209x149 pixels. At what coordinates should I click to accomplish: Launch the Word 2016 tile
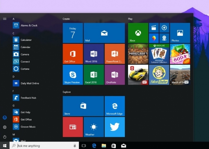pyautogui.click(x=94, y=54)
